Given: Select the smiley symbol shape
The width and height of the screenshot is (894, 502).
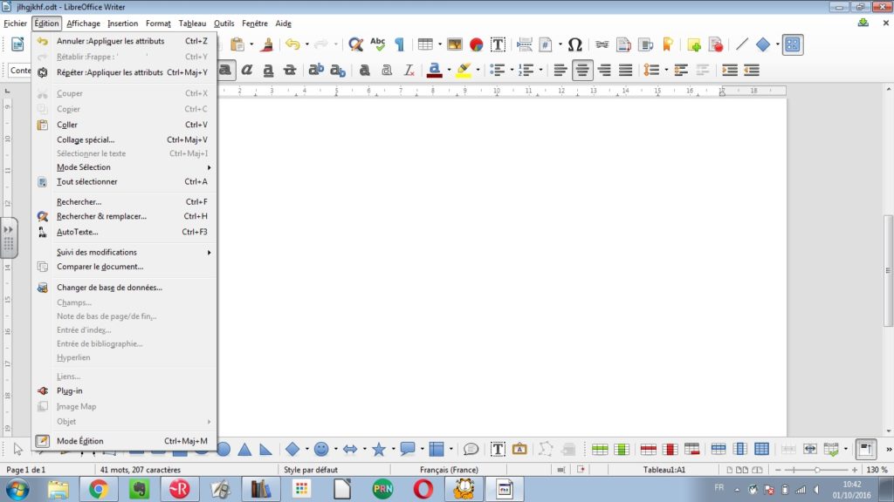Looking at the screenshot, I should (x=321, y=449).
